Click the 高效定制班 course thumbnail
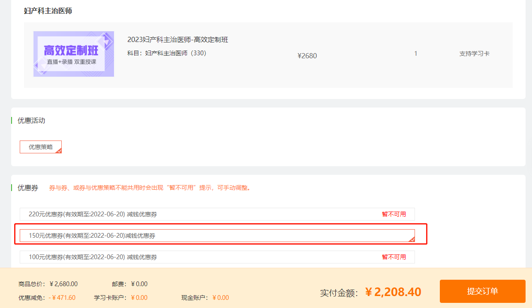532x308 pixels. 74,54
